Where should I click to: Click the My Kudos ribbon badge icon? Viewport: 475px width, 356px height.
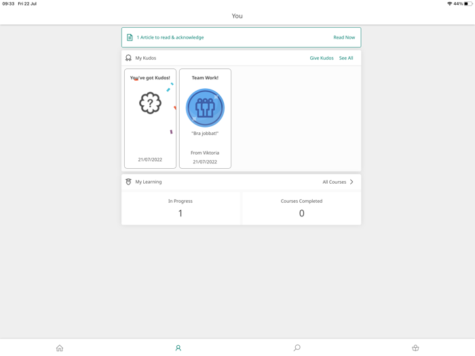point(128,58)
